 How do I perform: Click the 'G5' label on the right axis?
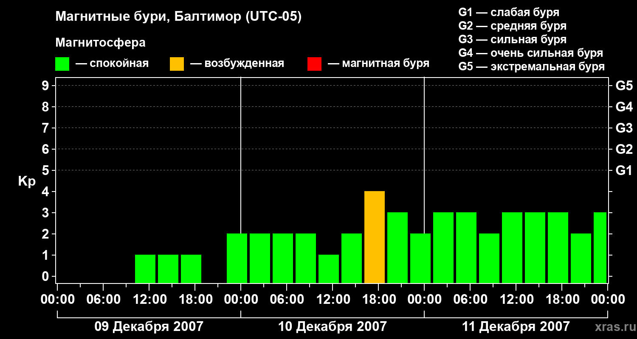tap(624, 86)
